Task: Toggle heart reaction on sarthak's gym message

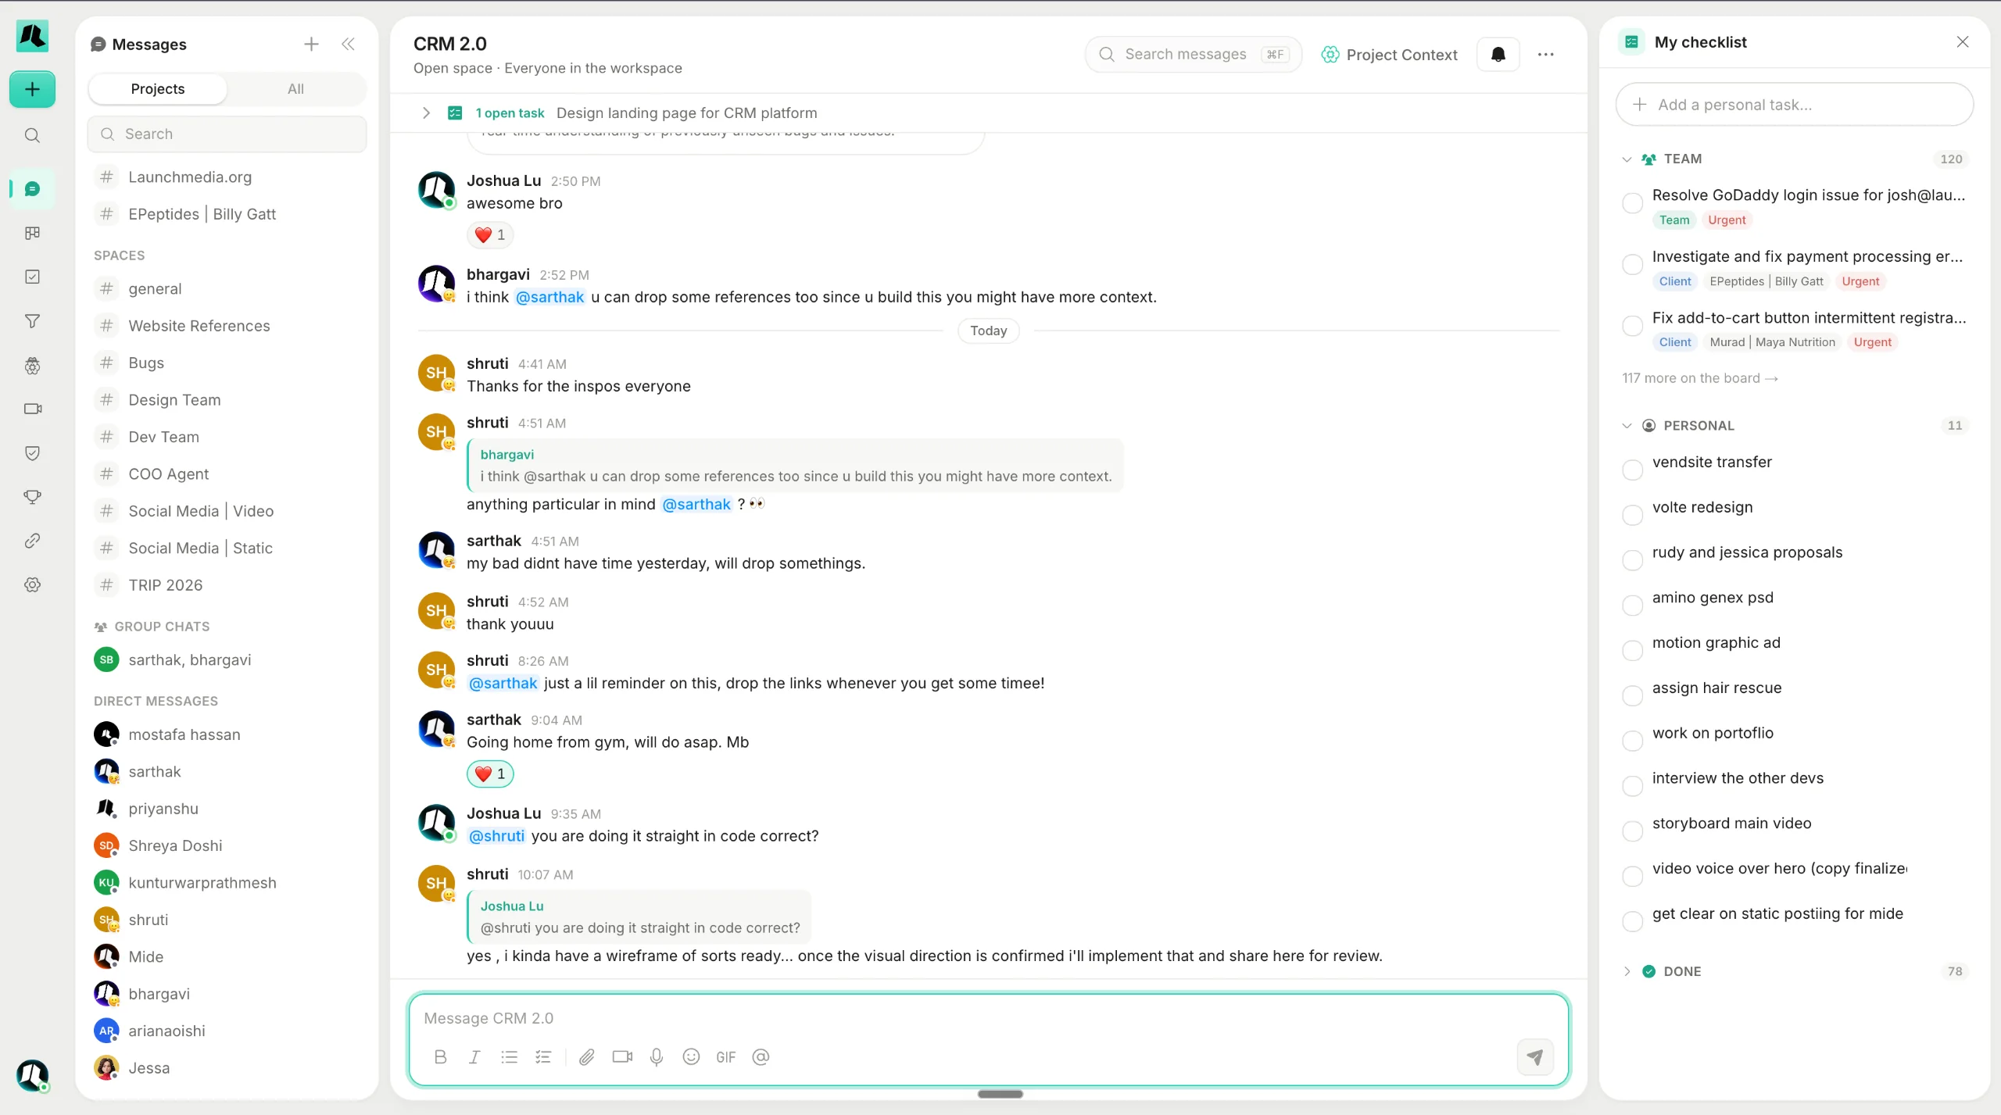Action: (490, 774)
